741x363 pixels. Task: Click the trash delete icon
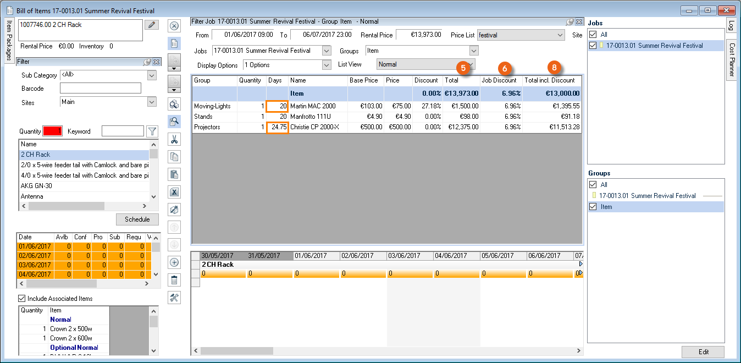coord(174,280)
